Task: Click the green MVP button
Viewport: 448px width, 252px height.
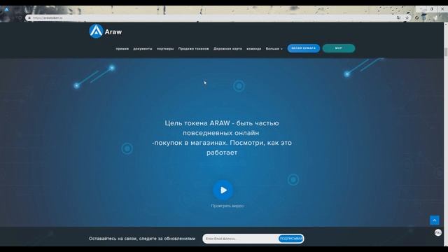Action: [339, 48]
